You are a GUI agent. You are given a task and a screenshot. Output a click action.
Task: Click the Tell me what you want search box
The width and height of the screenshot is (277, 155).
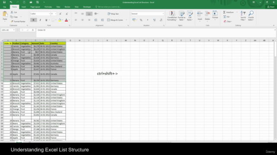[108, 7]
